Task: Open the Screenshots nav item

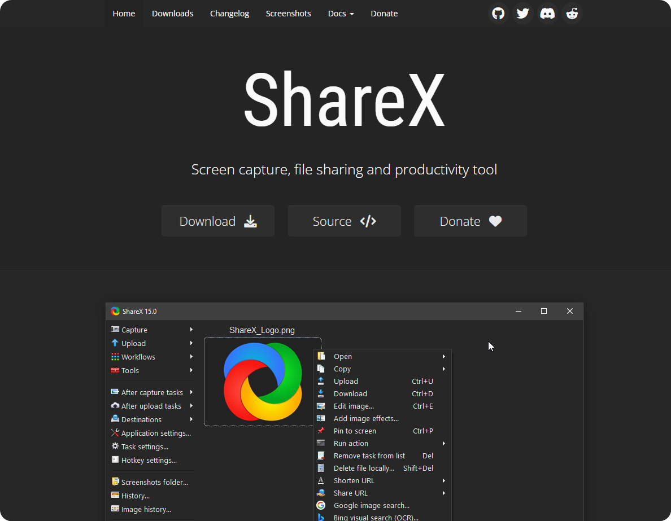Action: (289, 14)
